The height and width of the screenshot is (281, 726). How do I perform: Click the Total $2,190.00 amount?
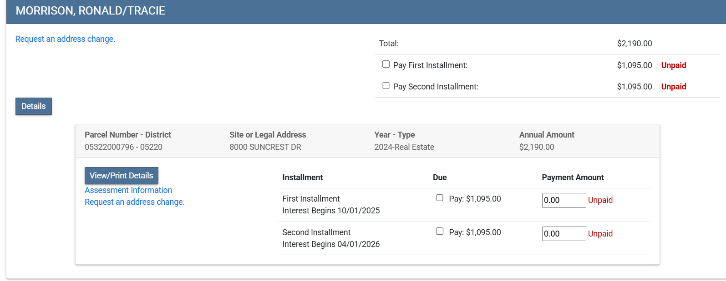tap(634, 44)
